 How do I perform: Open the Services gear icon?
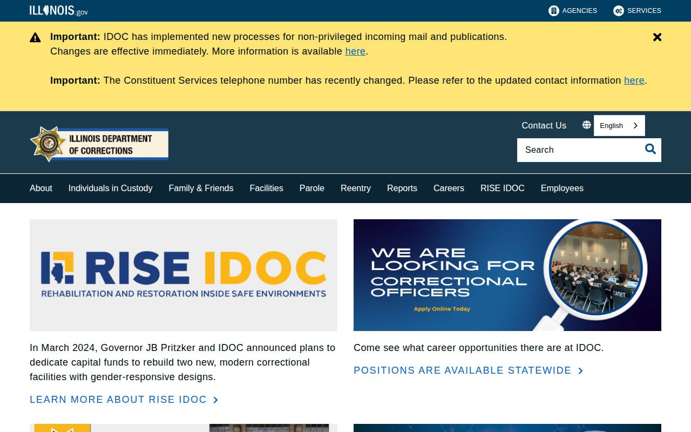pyautogui.click(x=618, y=11)
